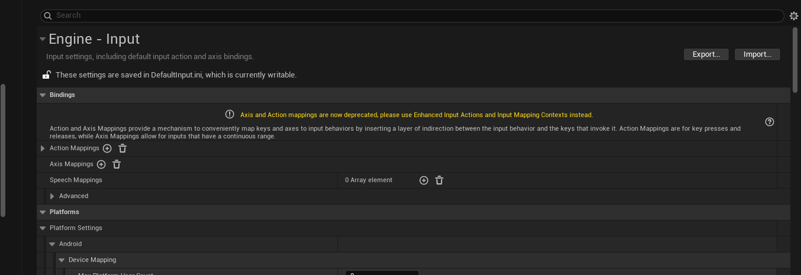The width and height of the screenshot is (801, 275).
Task: Expand the Action Mappings list
Action: click(43, 148)
